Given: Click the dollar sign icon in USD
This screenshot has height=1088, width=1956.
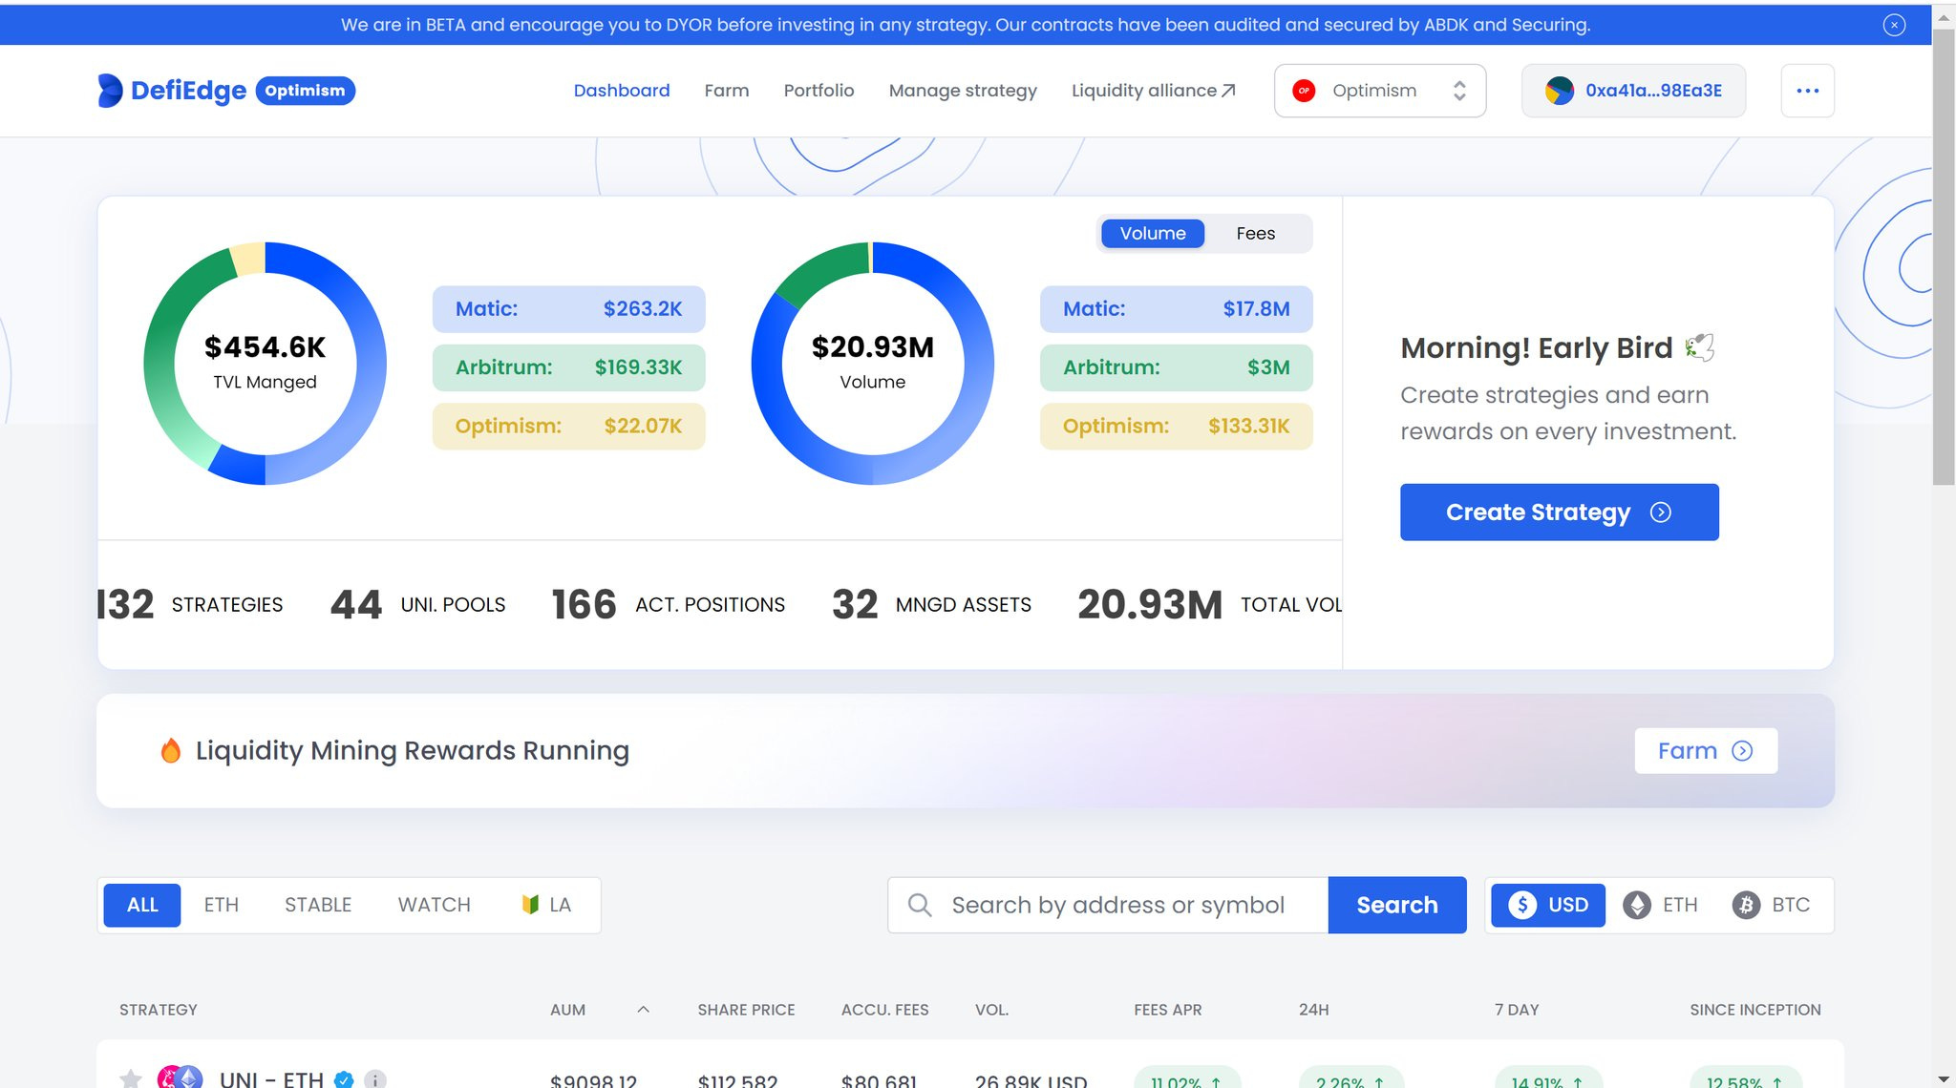Looking at the screenshot, I should coord(1522,905).
